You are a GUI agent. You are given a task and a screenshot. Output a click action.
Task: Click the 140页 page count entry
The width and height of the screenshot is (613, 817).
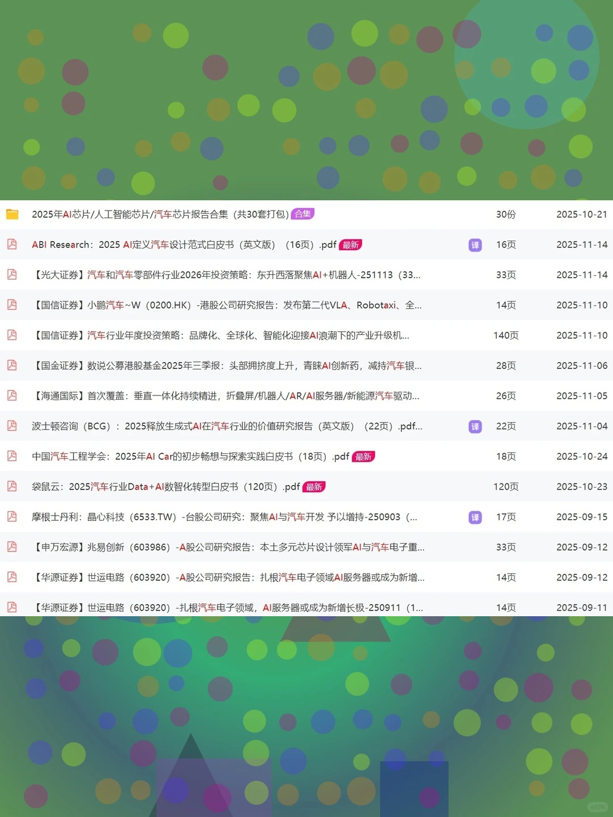click(x=505, y=335)
